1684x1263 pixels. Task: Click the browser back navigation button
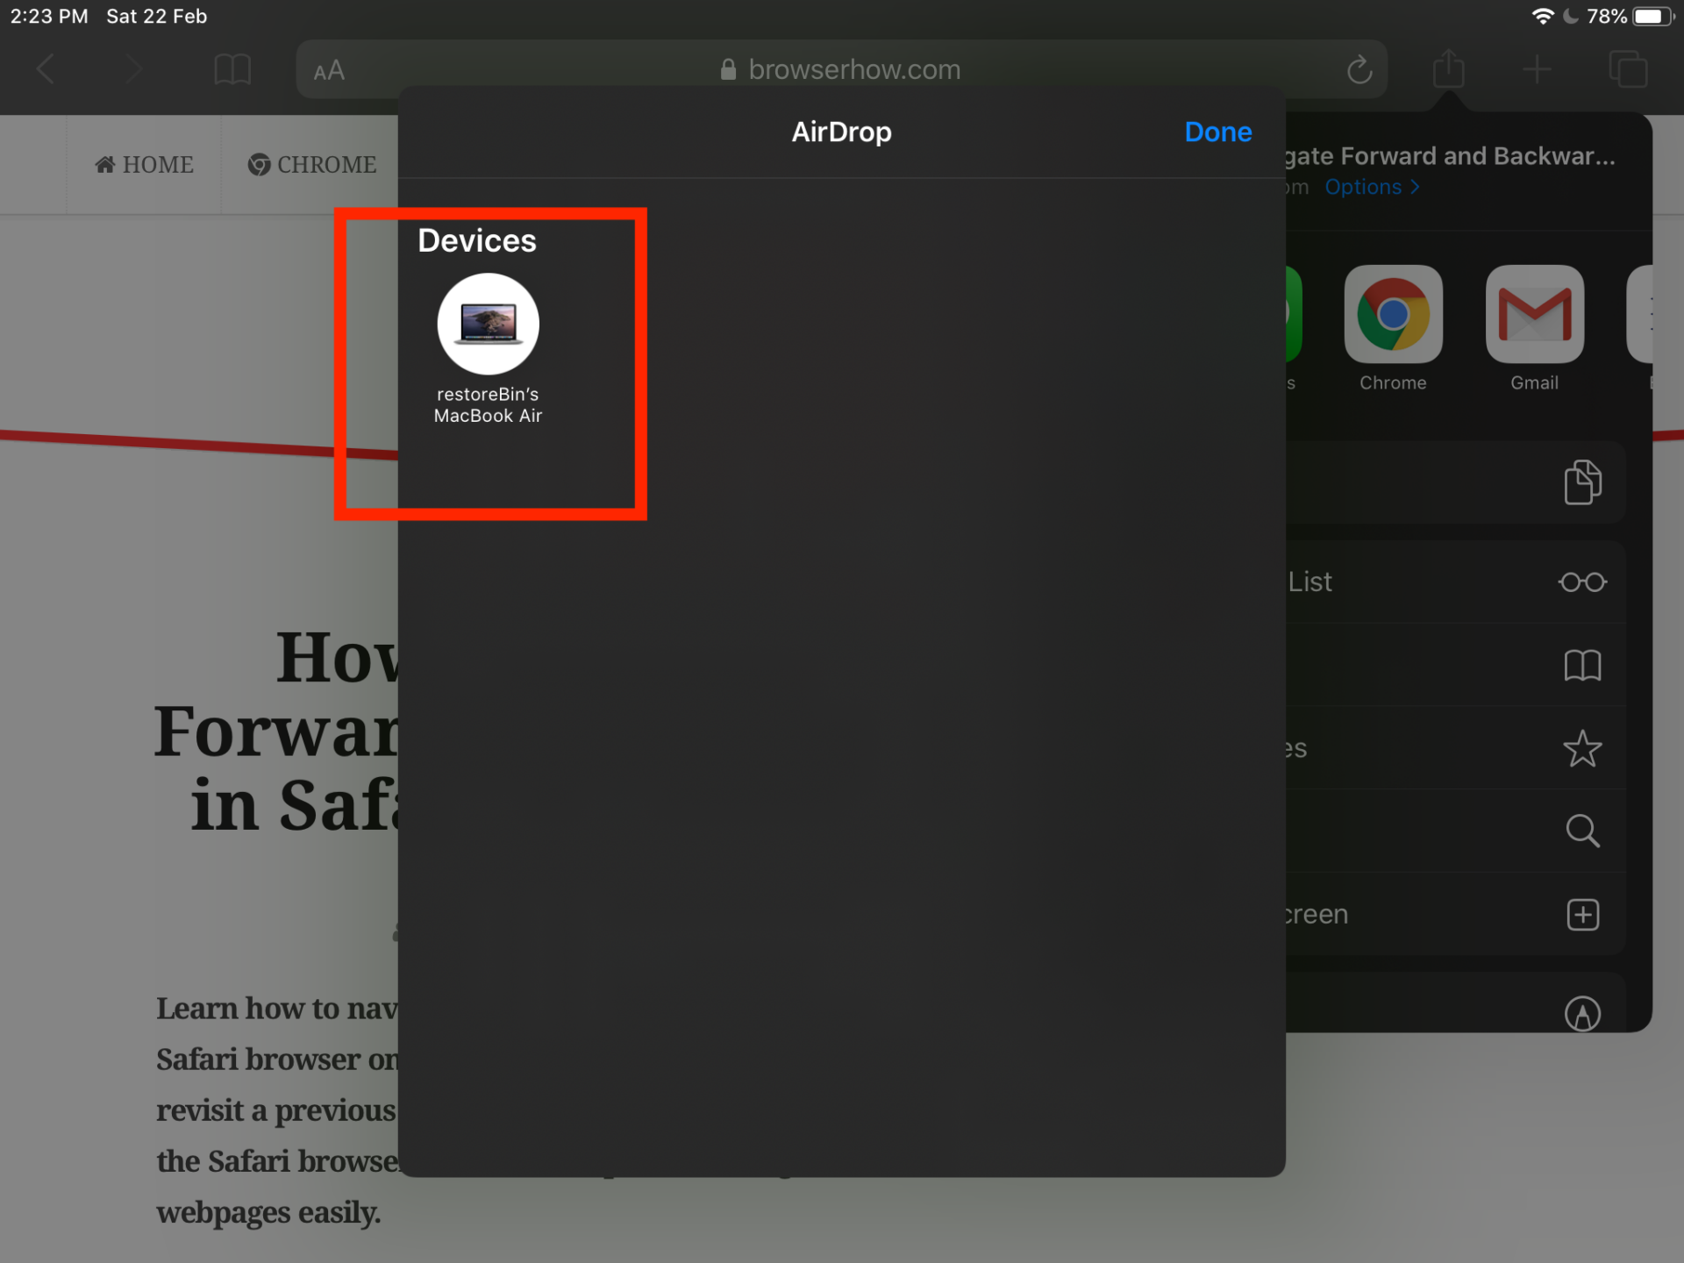click(46, 69)
